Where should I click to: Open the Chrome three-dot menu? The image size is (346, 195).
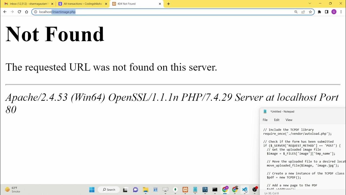pyautogui.click(x=341, y=12)
